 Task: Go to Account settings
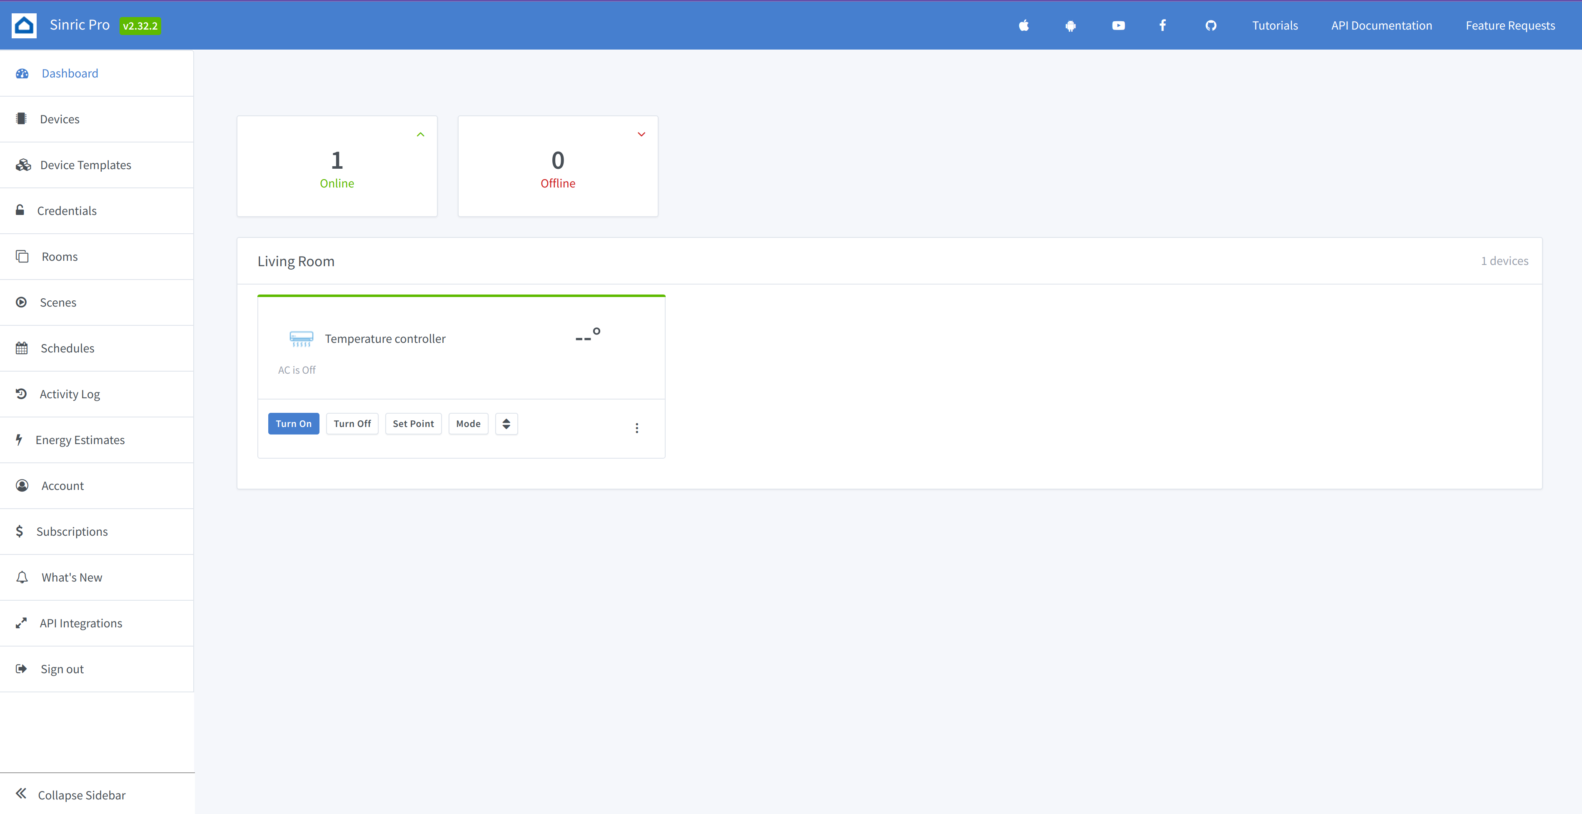tap(97, 485)
